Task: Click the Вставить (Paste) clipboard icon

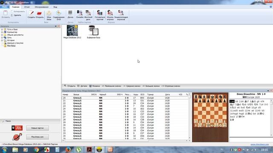Action: coord(6,13)
